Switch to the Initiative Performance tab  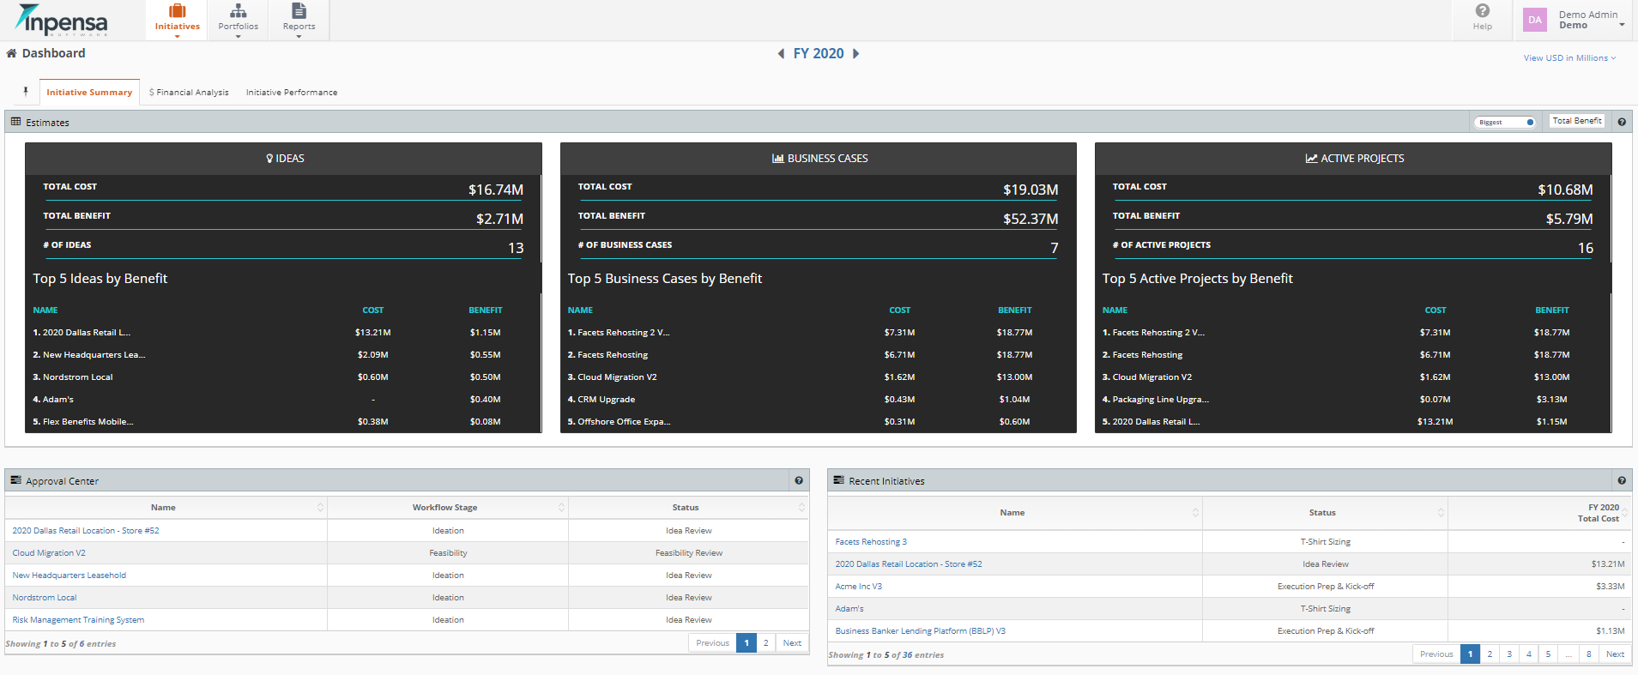[x=292, y=93]
